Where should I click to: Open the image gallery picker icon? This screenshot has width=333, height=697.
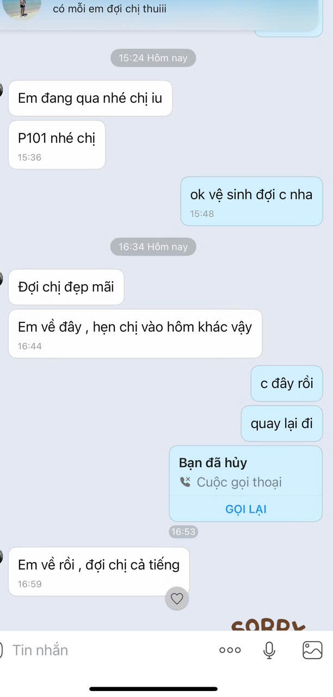coord(313,650)
